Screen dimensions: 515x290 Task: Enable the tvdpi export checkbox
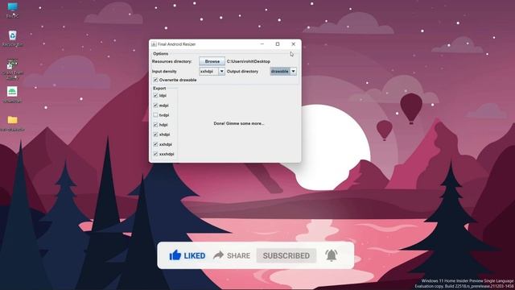[155, 115]
